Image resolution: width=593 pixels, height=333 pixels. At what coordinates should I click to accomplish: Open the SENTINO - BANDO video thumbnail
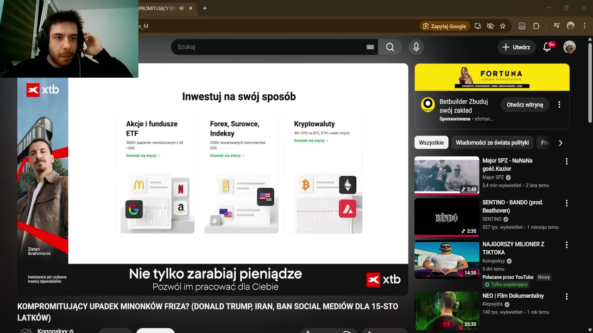447,217
